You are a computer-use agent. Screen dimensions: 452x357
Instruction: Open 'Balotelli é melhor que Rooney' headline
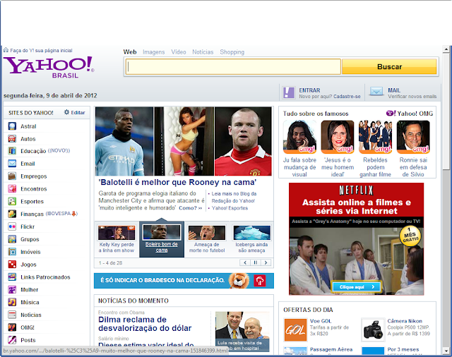(177, 182)
